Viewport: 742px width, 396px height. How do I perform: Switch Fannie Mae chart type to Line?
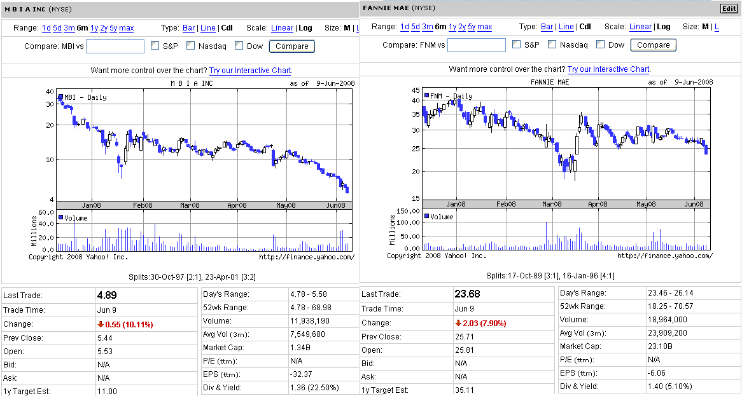coord(566,27)
